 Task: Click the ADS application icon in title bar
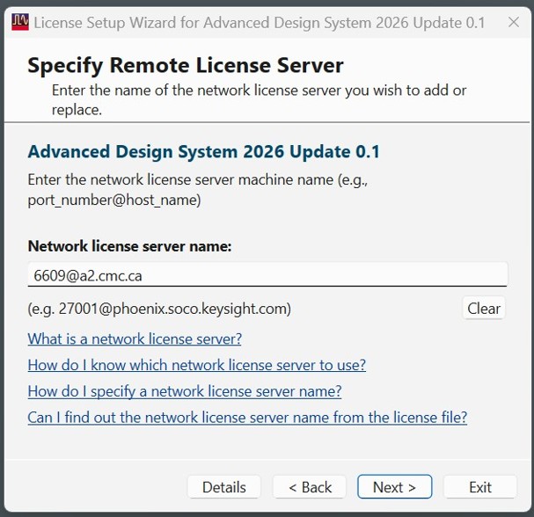click(19, 23)
